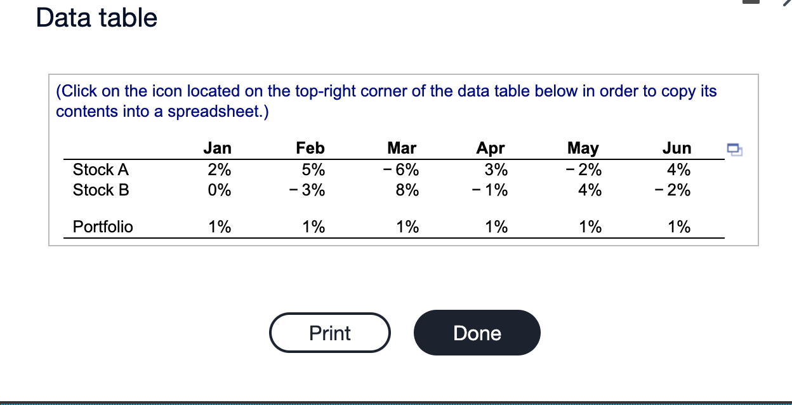Select the May column header

[583, 148]
